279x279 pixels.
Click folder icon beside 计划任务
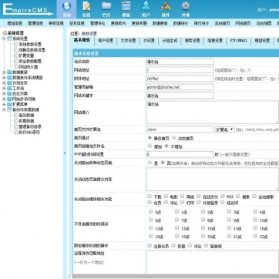[x=9, y=83]
